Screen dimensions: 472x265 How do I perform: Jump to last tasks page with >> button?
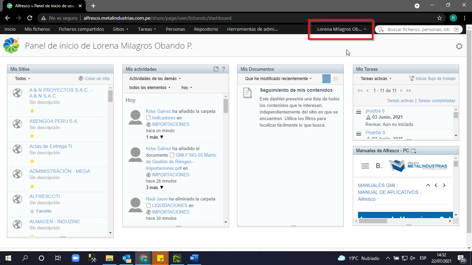[x=408, y=90]
